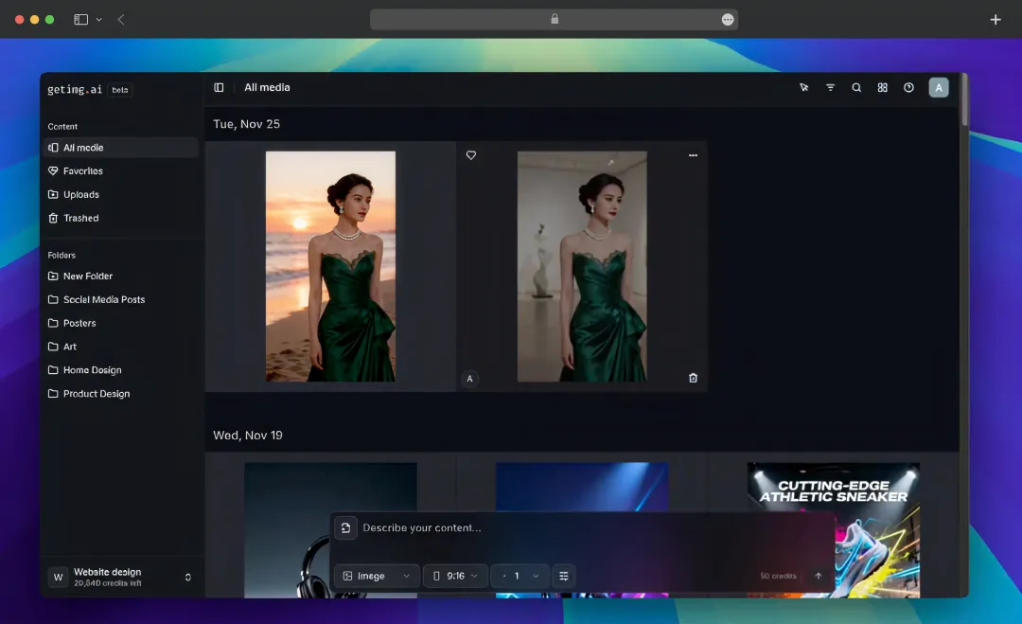This screenshot has height=624, width=1022.
Task: Open the A account avatar menu
Action: pos(938,87)
